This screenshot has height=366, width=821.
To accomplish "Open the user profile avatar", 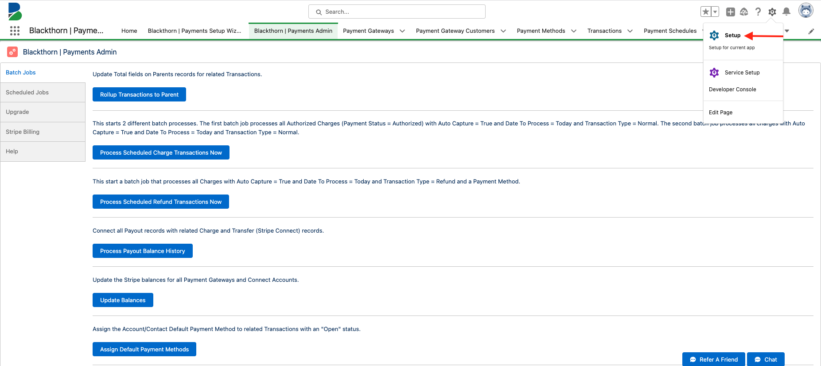I will [x=806, y=10].
